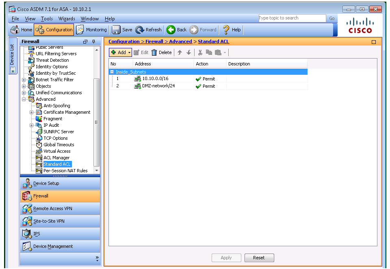390x269 pixels.
Task: Go Back using the green arrow
Action: pos(171,30)
